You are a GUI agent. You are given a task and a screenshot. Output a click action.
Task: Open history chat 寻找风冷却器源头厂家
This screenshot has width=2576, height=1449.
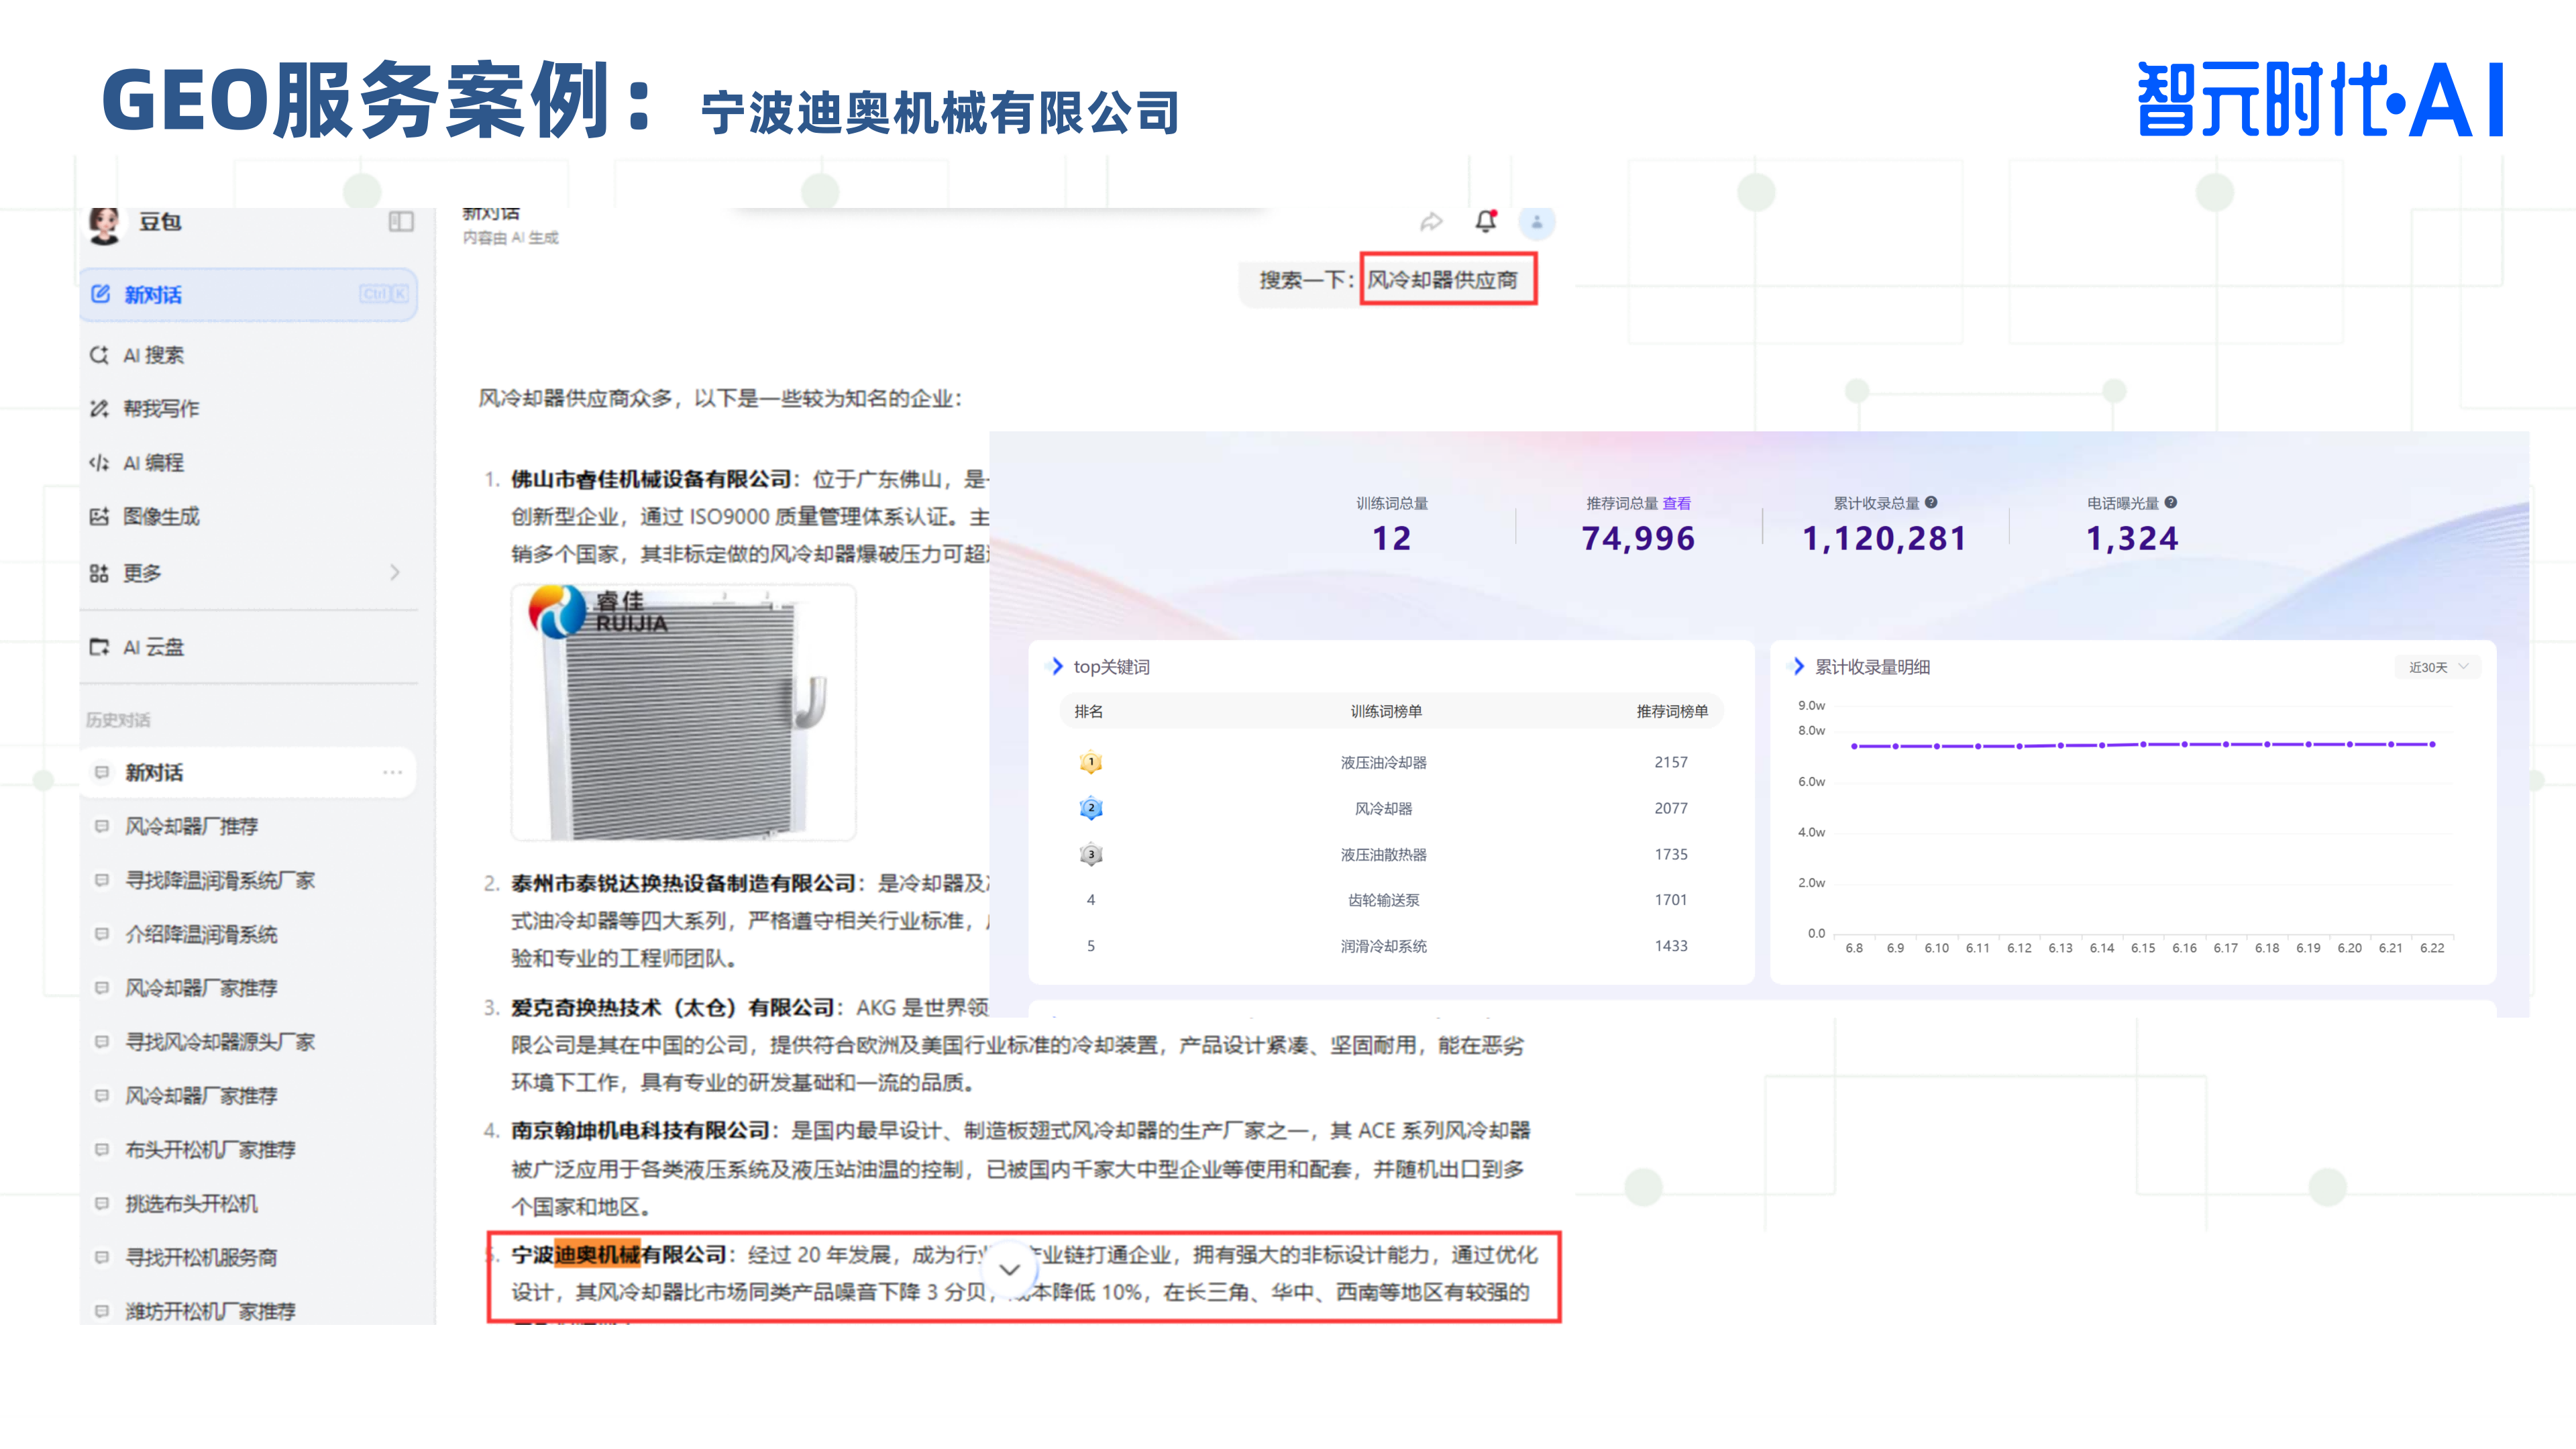tap(219, 1042)
